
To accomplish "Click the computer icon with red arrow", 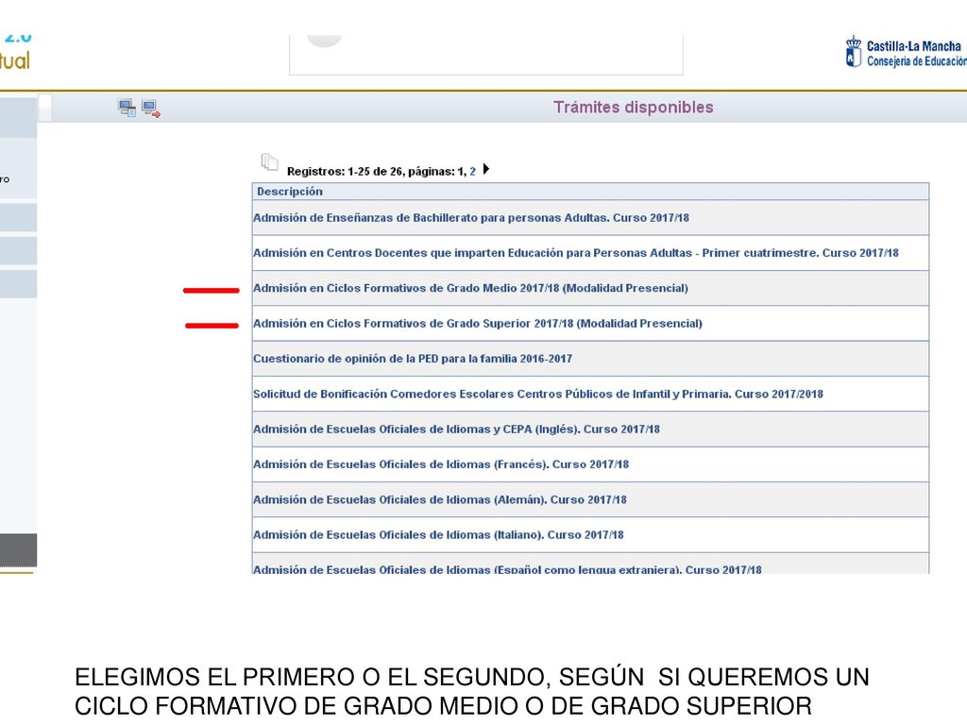I will pos(151,109).
